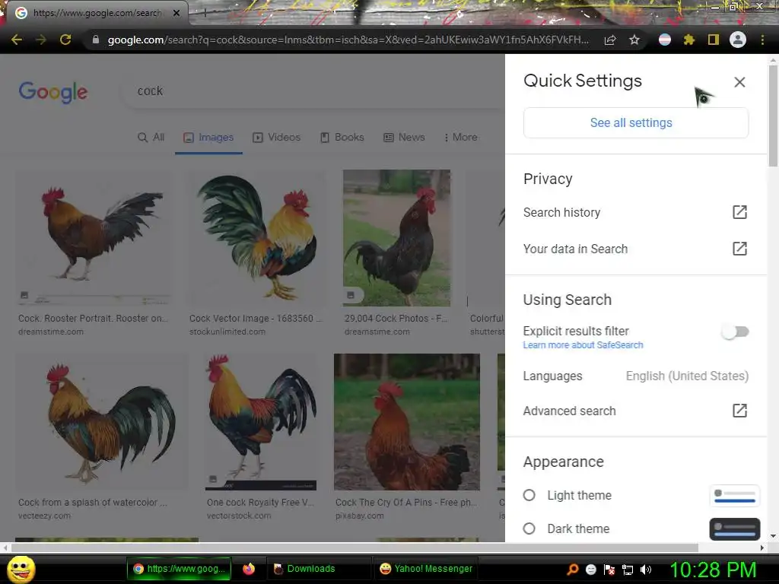Close the Google search browser tab

click(176, 13)
